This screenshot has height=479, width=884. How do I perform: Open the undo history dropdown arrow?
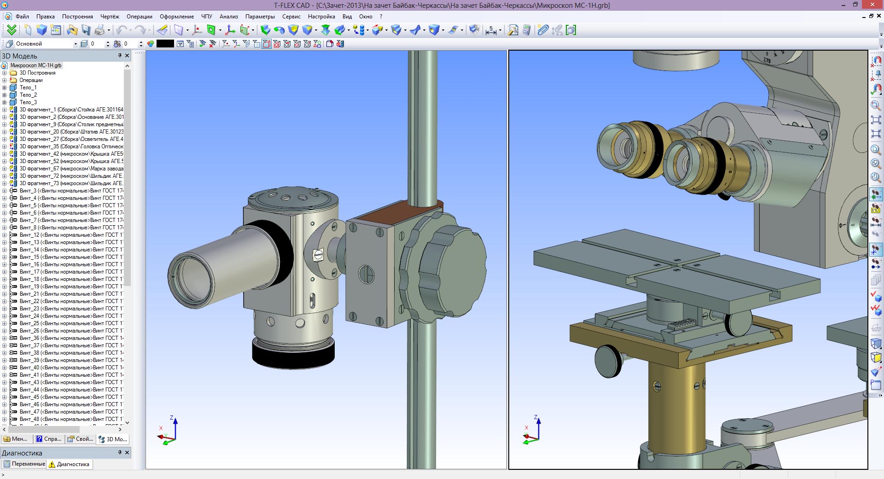(x=130, y=30)
